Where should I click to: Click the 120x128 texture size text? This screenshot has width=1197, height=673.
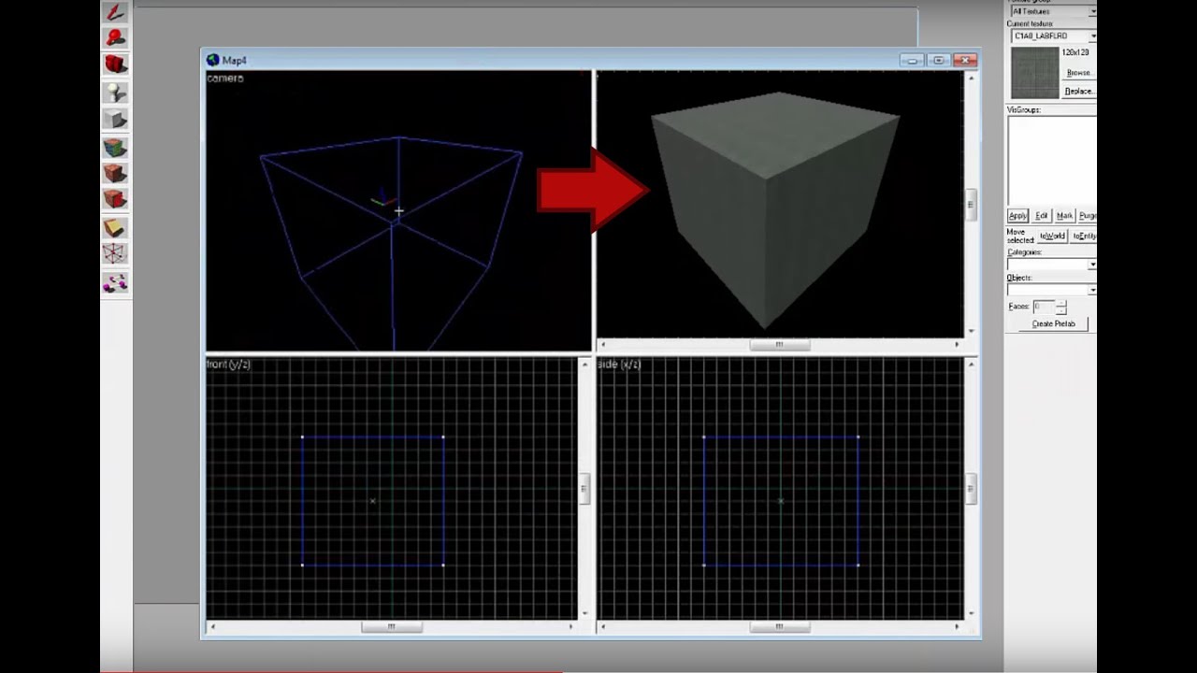tap(1076, 53)
